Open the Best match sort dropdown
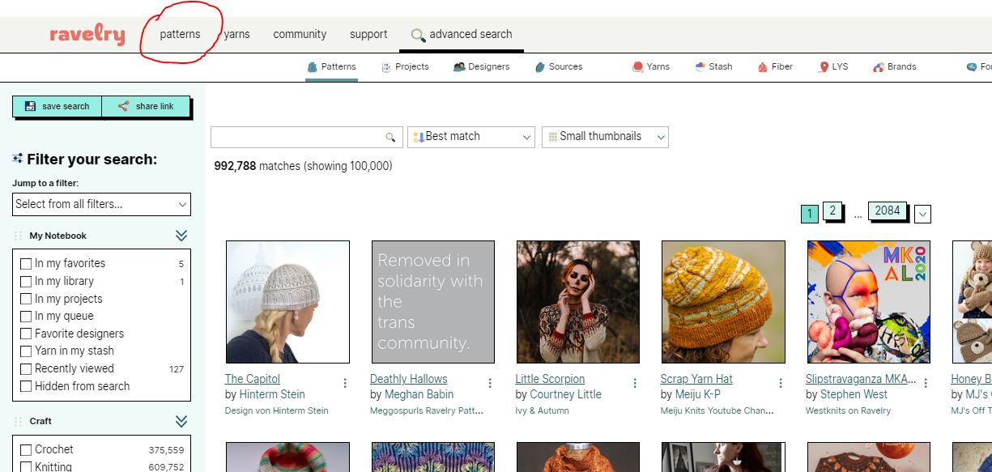Image resolution: width=992 pixels, height=472 pixels. click(471, 137)
